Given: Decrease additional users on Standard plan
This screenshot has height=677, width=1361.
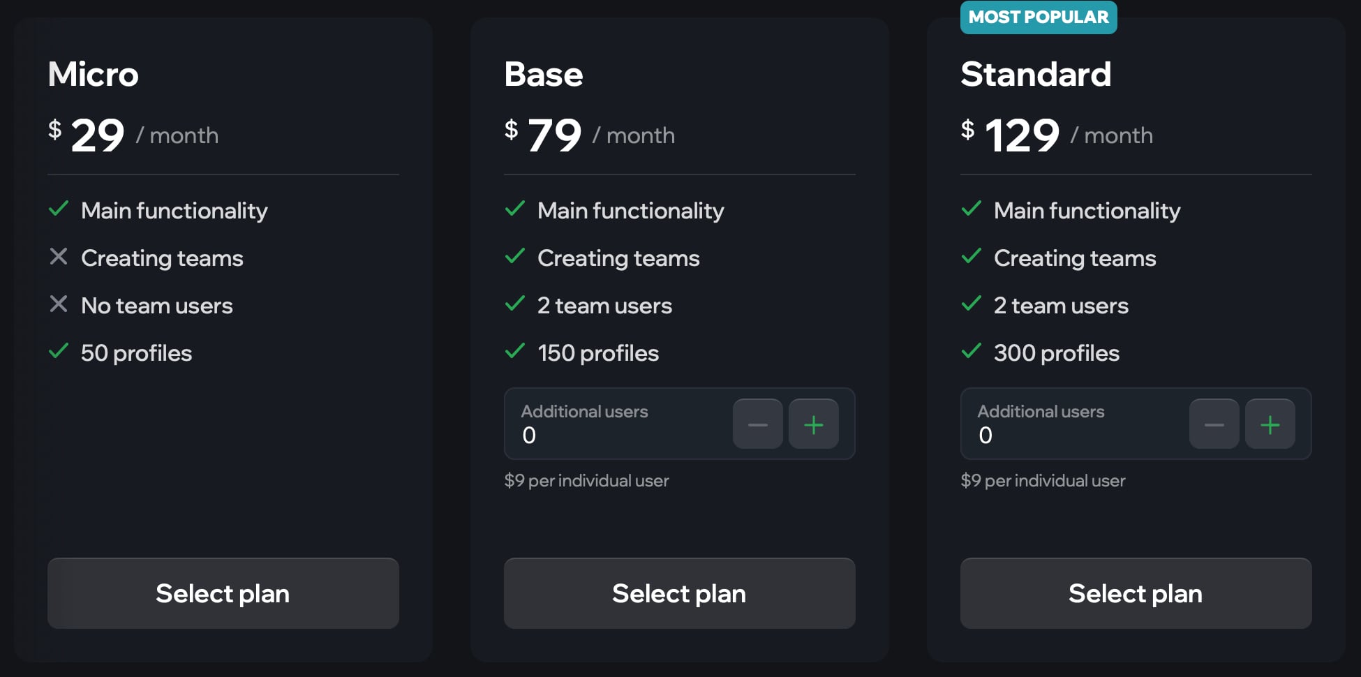Looking at the screenshot, I should click(x=1214, y=424).
